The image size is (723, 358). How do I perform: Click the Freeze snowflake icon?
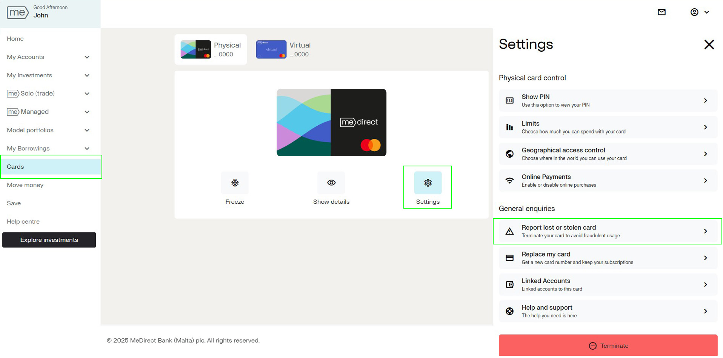(x=234, y=183)
